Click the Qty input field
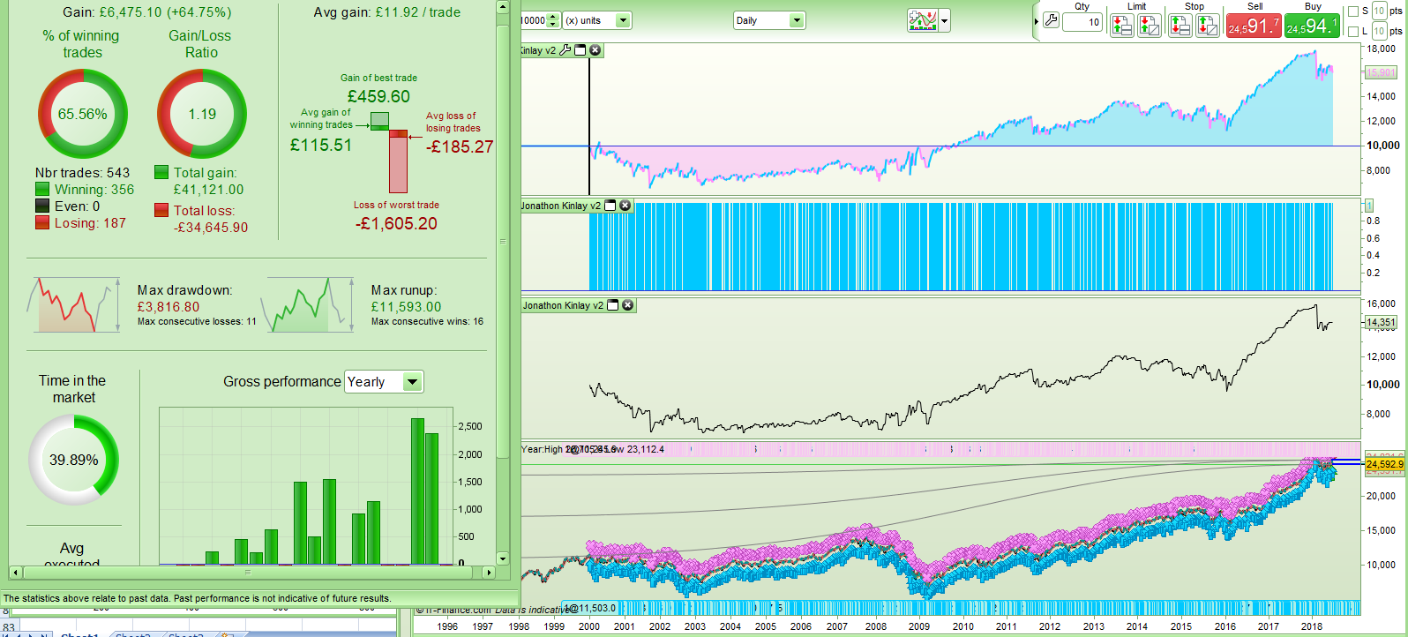 [1082, 22]
